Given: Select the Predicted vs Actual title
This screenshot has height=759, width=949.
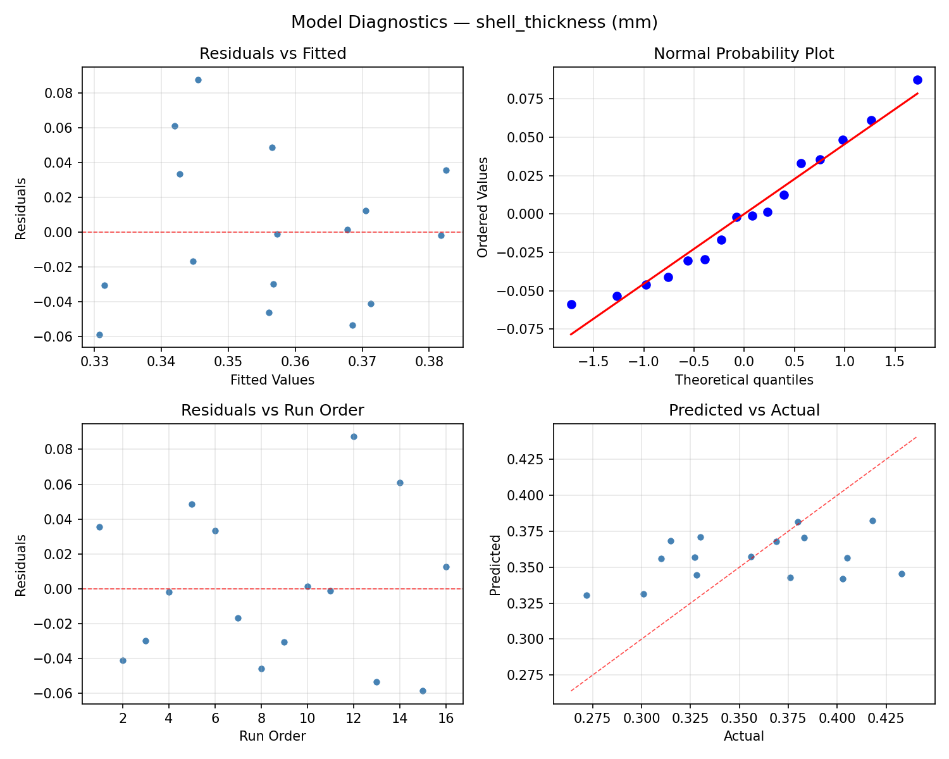Looking at the screenshot, I should [743, 409].
